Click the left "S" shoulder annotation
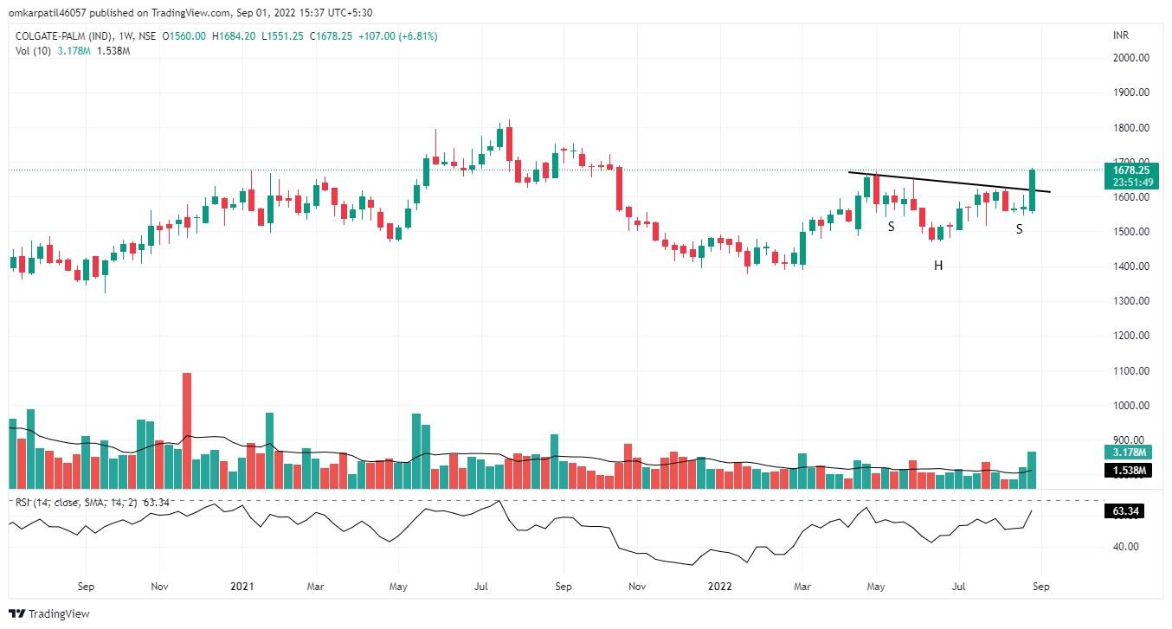This screenshot has width=1172, height=629. click(x=891, y=227)
